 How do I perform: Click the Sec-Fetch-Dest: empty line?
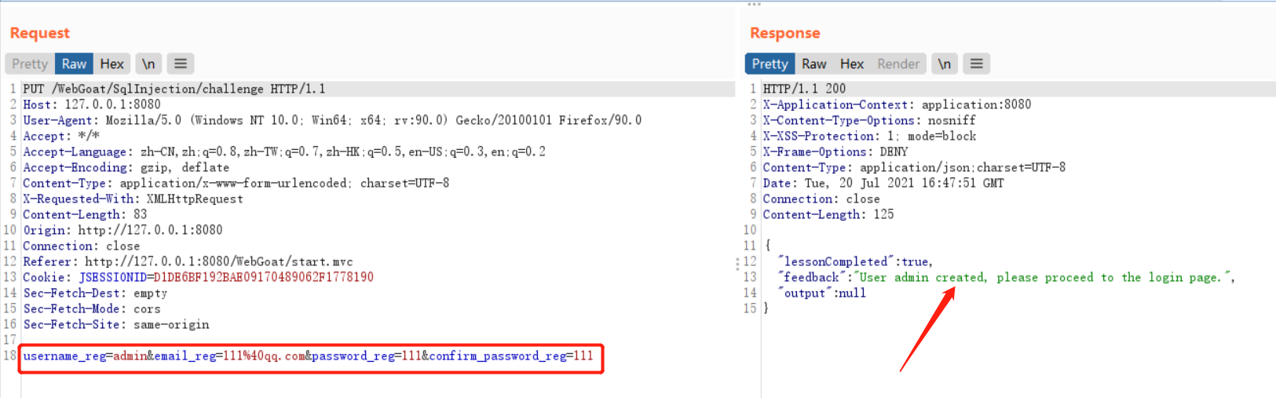(95, 293)
